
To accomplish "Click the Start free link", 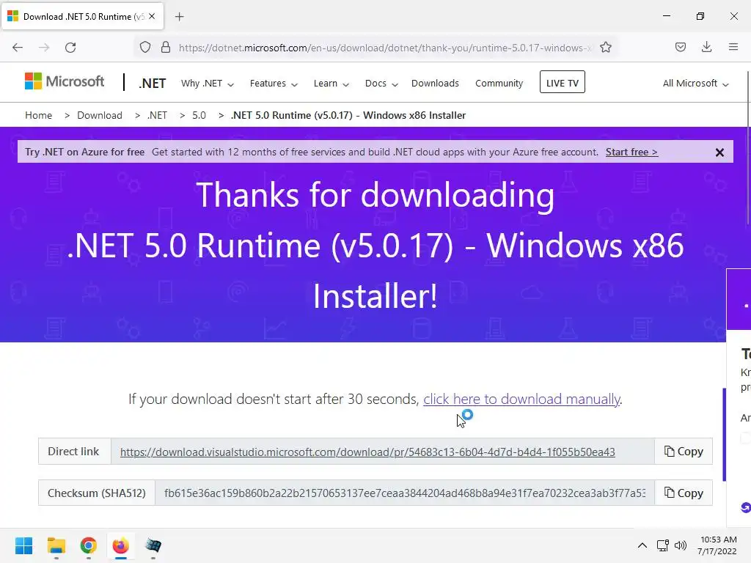I will click(x=631, y=152).
